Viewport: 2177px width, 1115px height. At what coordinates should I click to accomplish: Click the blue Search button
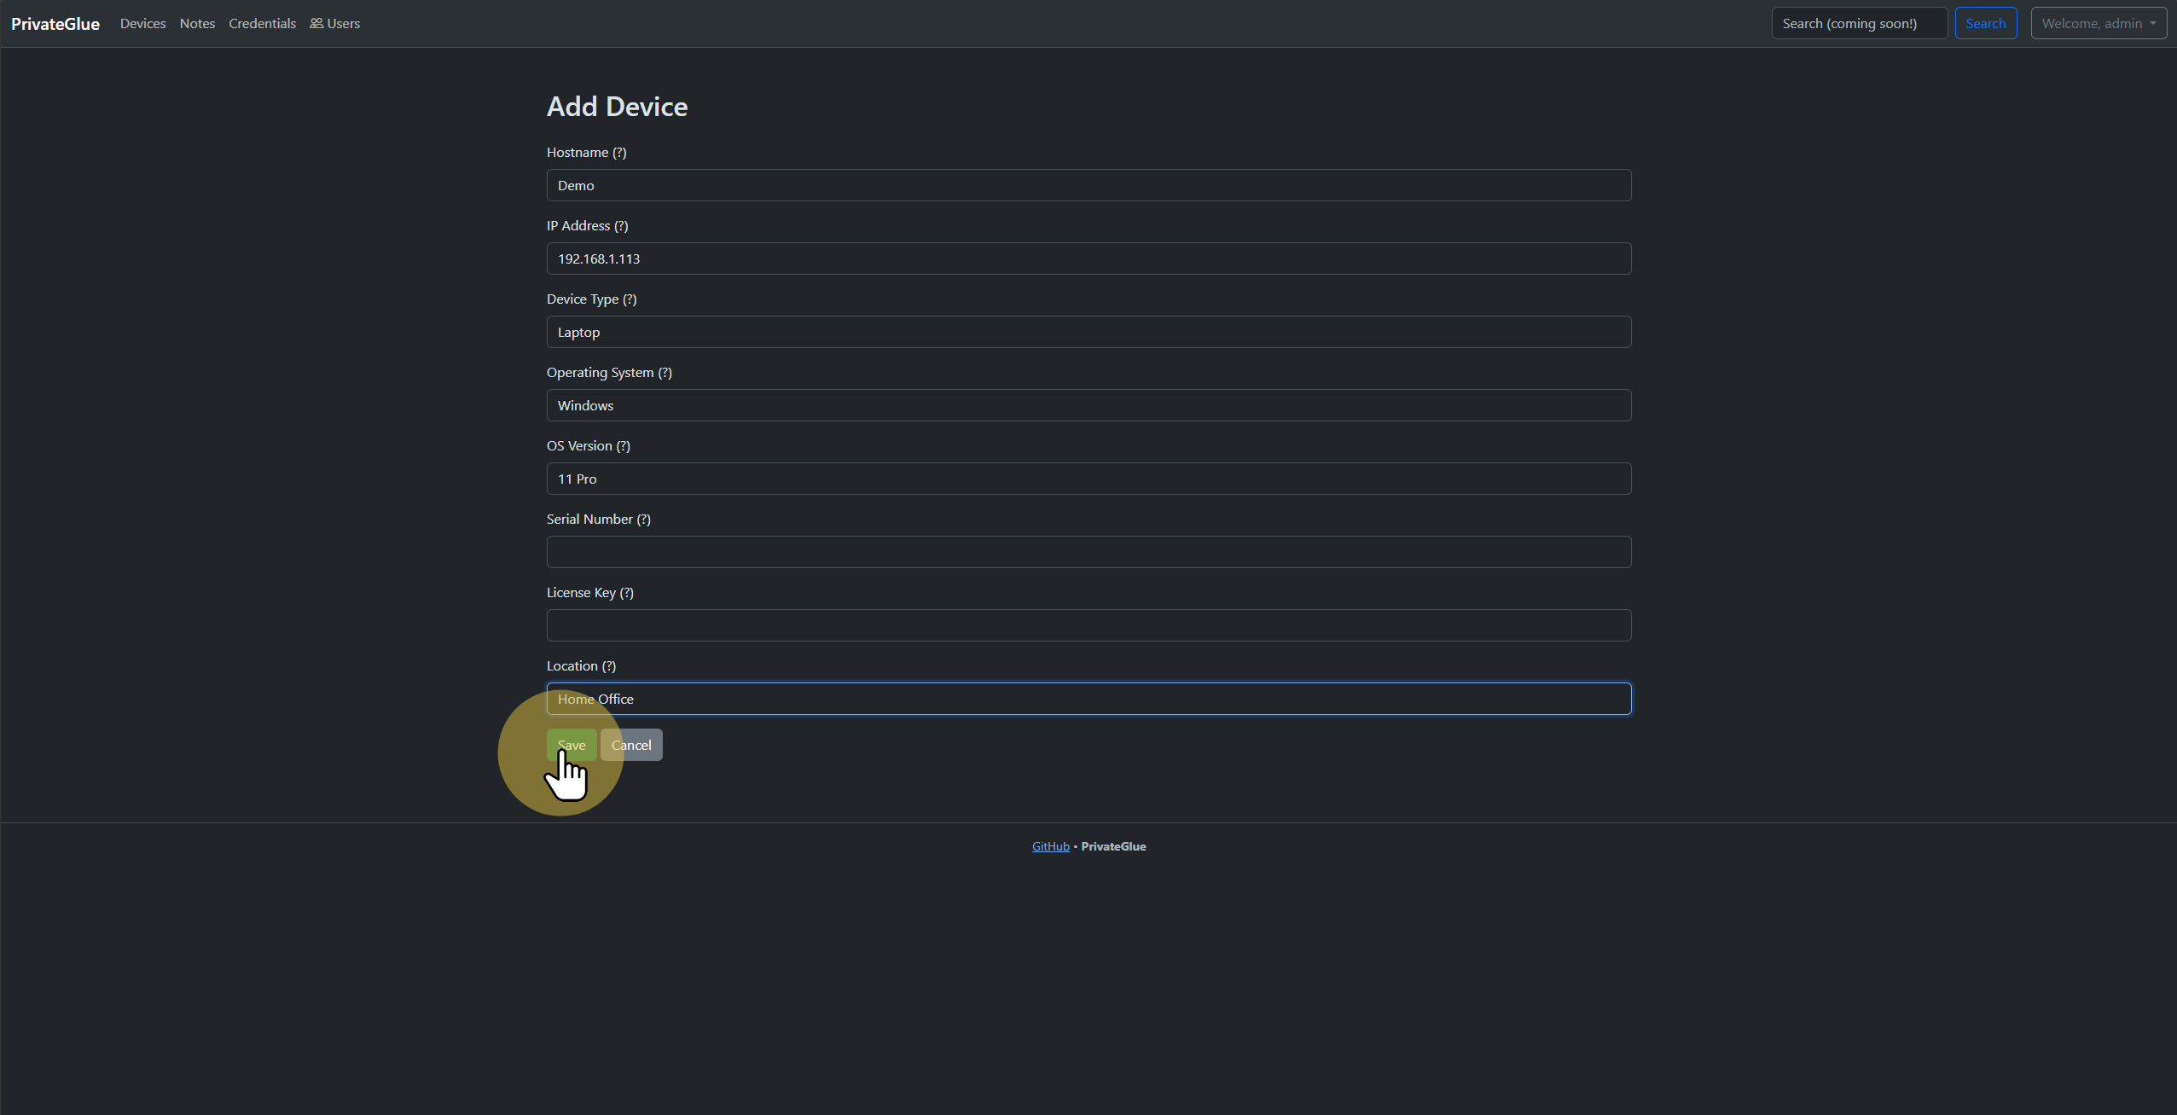[1985, 23]
